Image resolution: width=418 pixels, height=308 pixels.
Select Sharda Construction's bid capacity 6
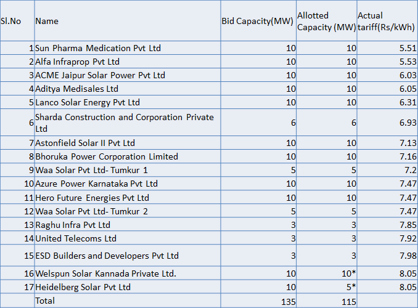293,123
